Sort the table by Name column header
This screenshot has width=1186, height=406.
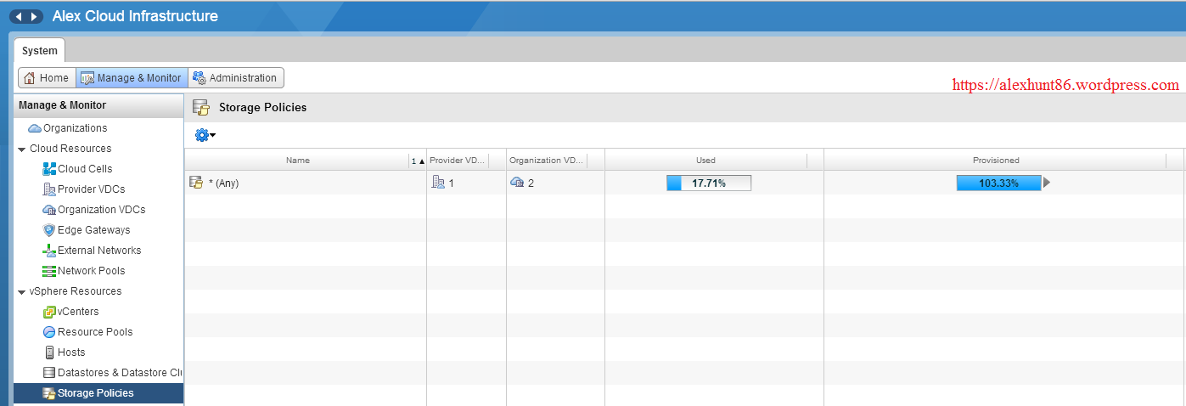point(297,161)
